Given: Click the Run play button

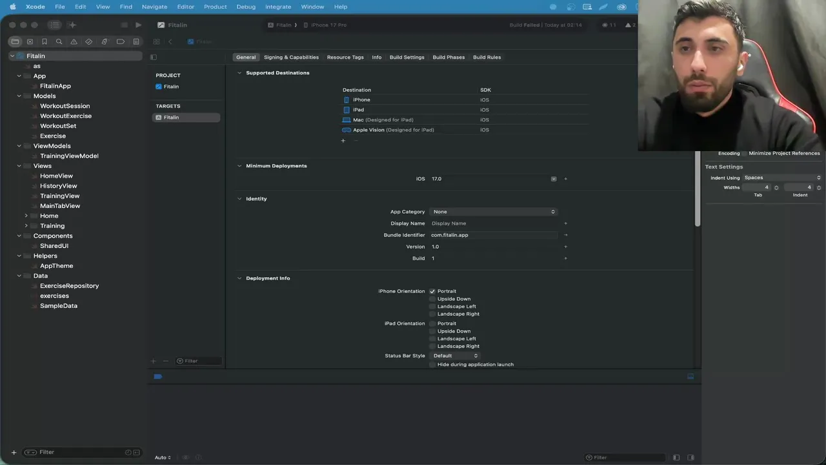Looking at the screenshot, I should point(138,25).
